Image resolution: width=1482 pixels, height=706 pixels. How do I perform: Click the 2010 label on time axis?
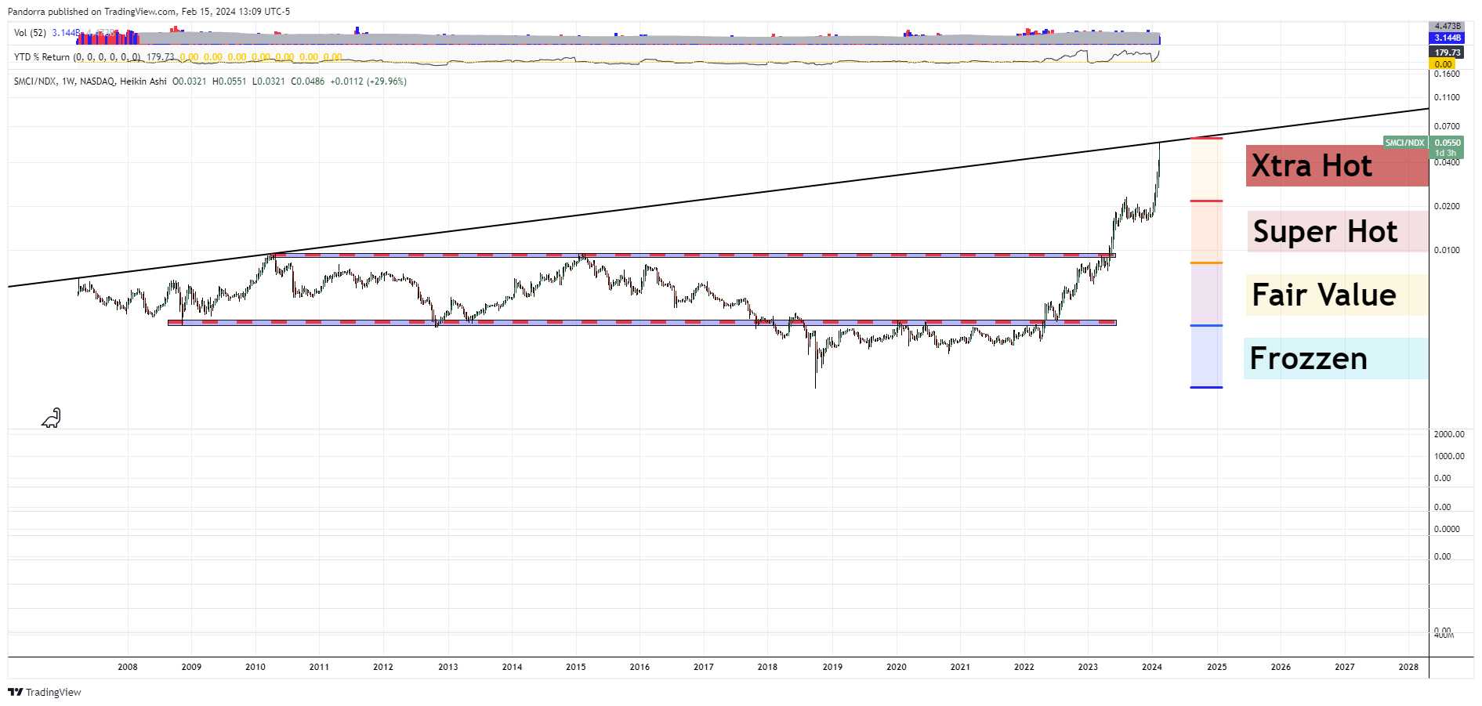coord(255,667)
